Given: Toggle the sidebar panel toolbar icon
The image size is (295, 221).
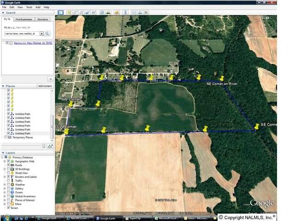Looking at the screenshot, I should 60,12.
